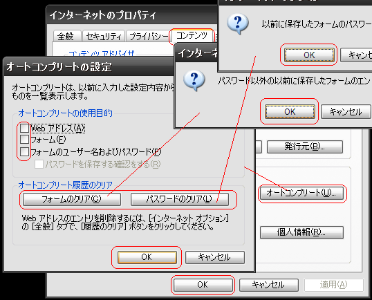
Task: Click the 発行元(B)... button
Action: click(x=305, y=147)
